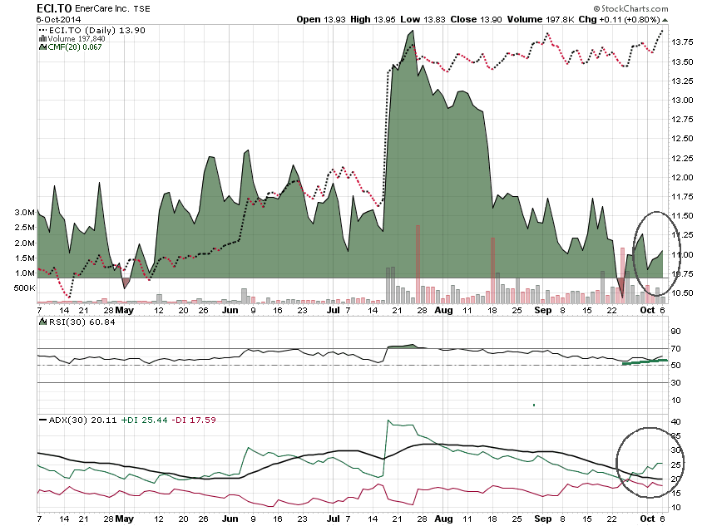Image resolution: width=707 pixels, height=526 pixels.
Task: Click the ADX 10 scale label
Action: click(x=676, y=508)
